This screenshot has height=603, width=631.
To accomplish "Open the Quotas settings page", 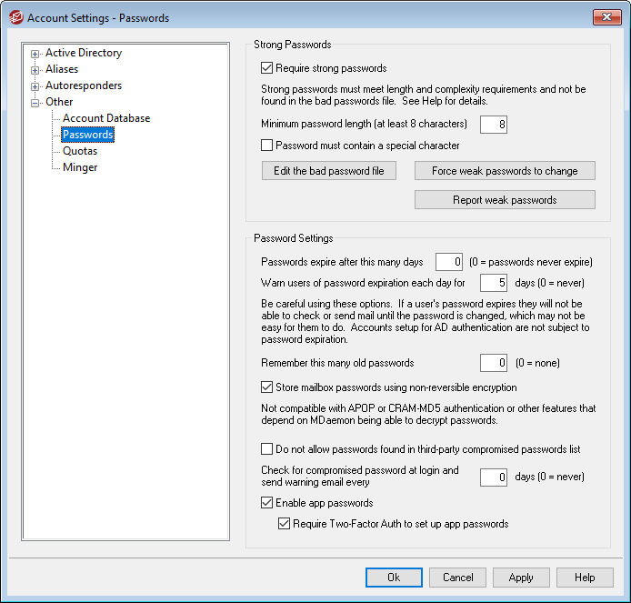I will tap(80, 151).
